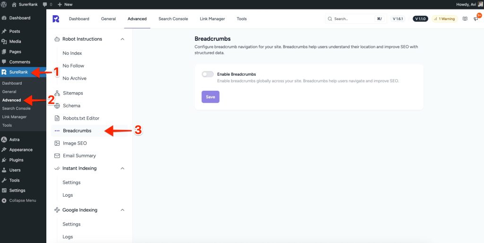The image size is (484, 243).
Task: Open the Sitemaps settings icon
Action: (57, 93)
